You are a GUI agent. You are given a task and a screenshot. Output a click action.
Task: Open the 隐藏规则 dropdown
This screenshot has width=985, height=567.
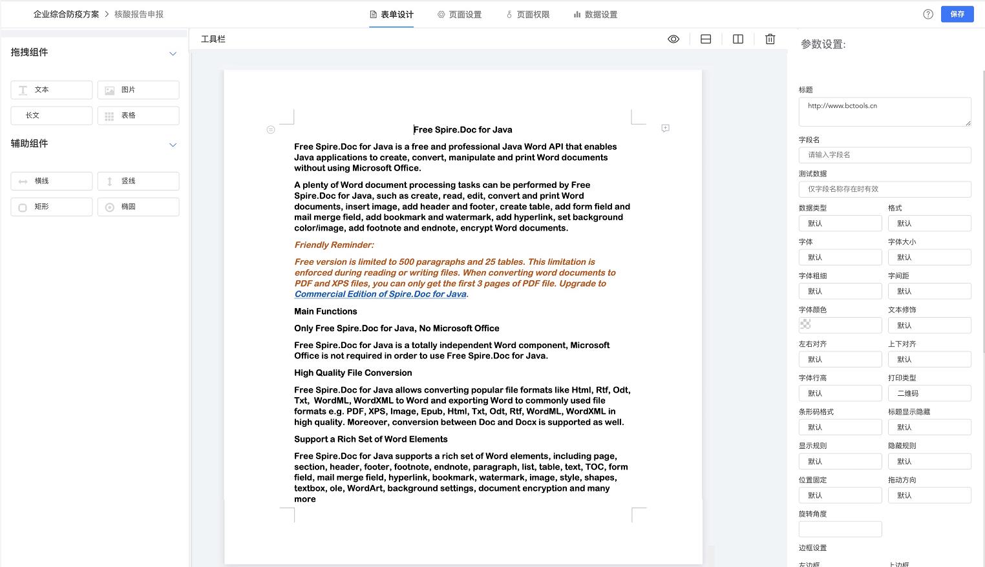click(x=929, y=461)
